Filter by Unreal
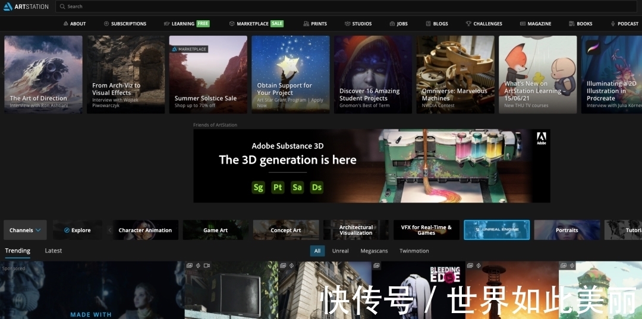Screen dimensions: 642x319 click(x=340, y=251)
